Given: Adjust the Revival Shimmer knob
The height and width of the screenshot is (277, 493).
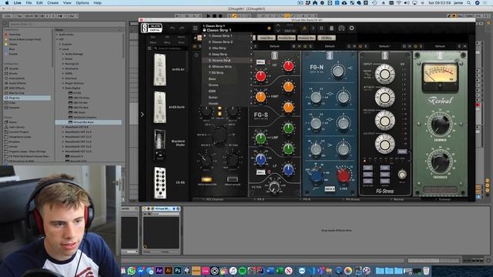Looking at the screenshot, I should click(440, 125).
